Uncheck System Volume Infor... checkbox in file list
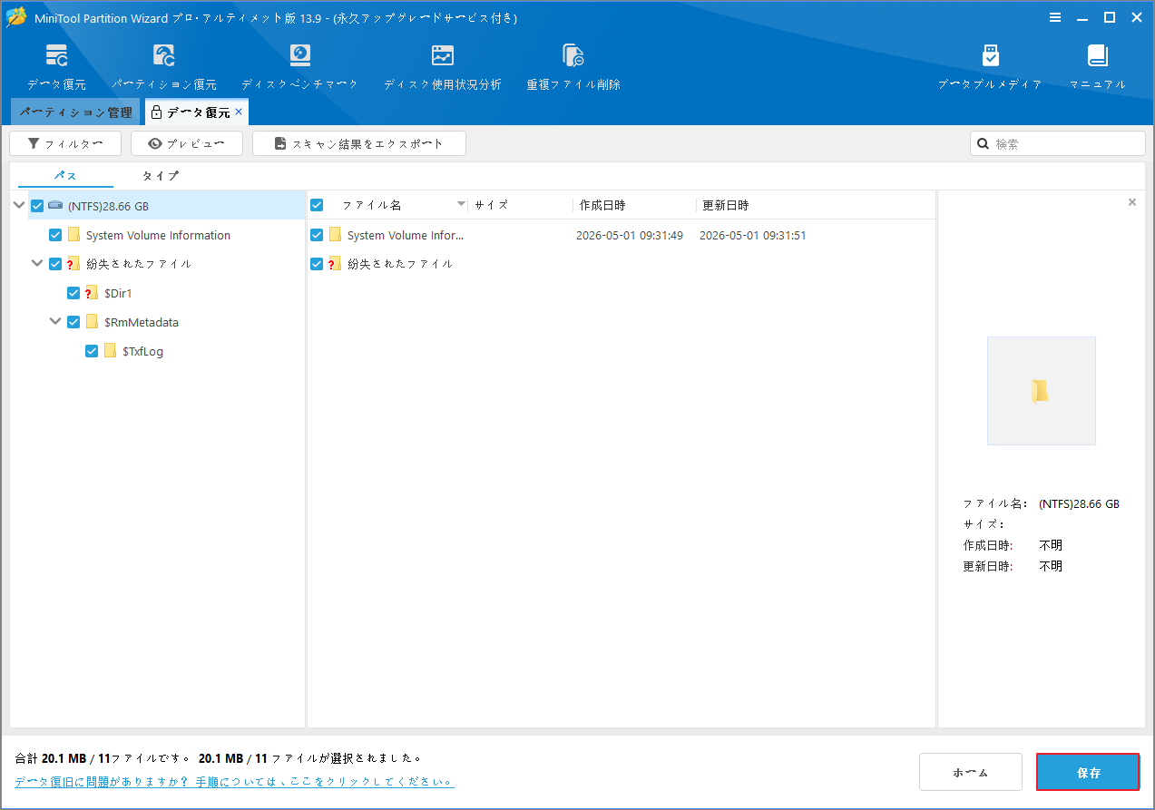Screen dimensions: 1155x810 317,235
